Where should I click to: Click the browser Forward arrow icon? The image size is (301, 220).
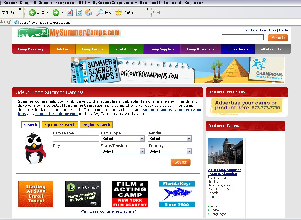tap(56, 13)
